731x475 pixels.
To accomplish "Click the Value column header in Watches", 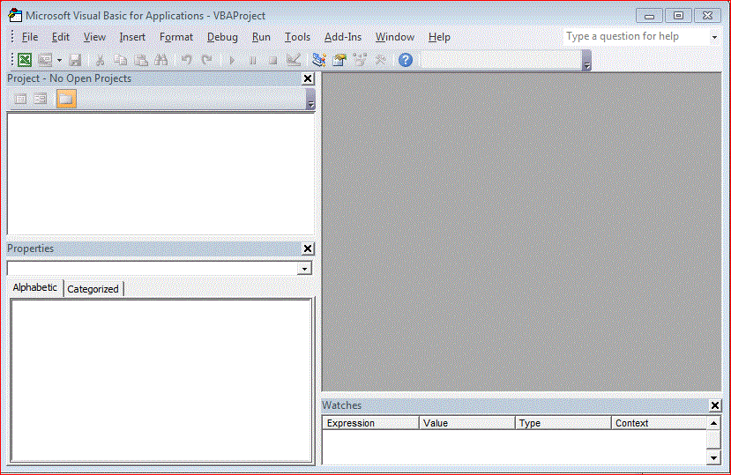I will coord(466,423).
